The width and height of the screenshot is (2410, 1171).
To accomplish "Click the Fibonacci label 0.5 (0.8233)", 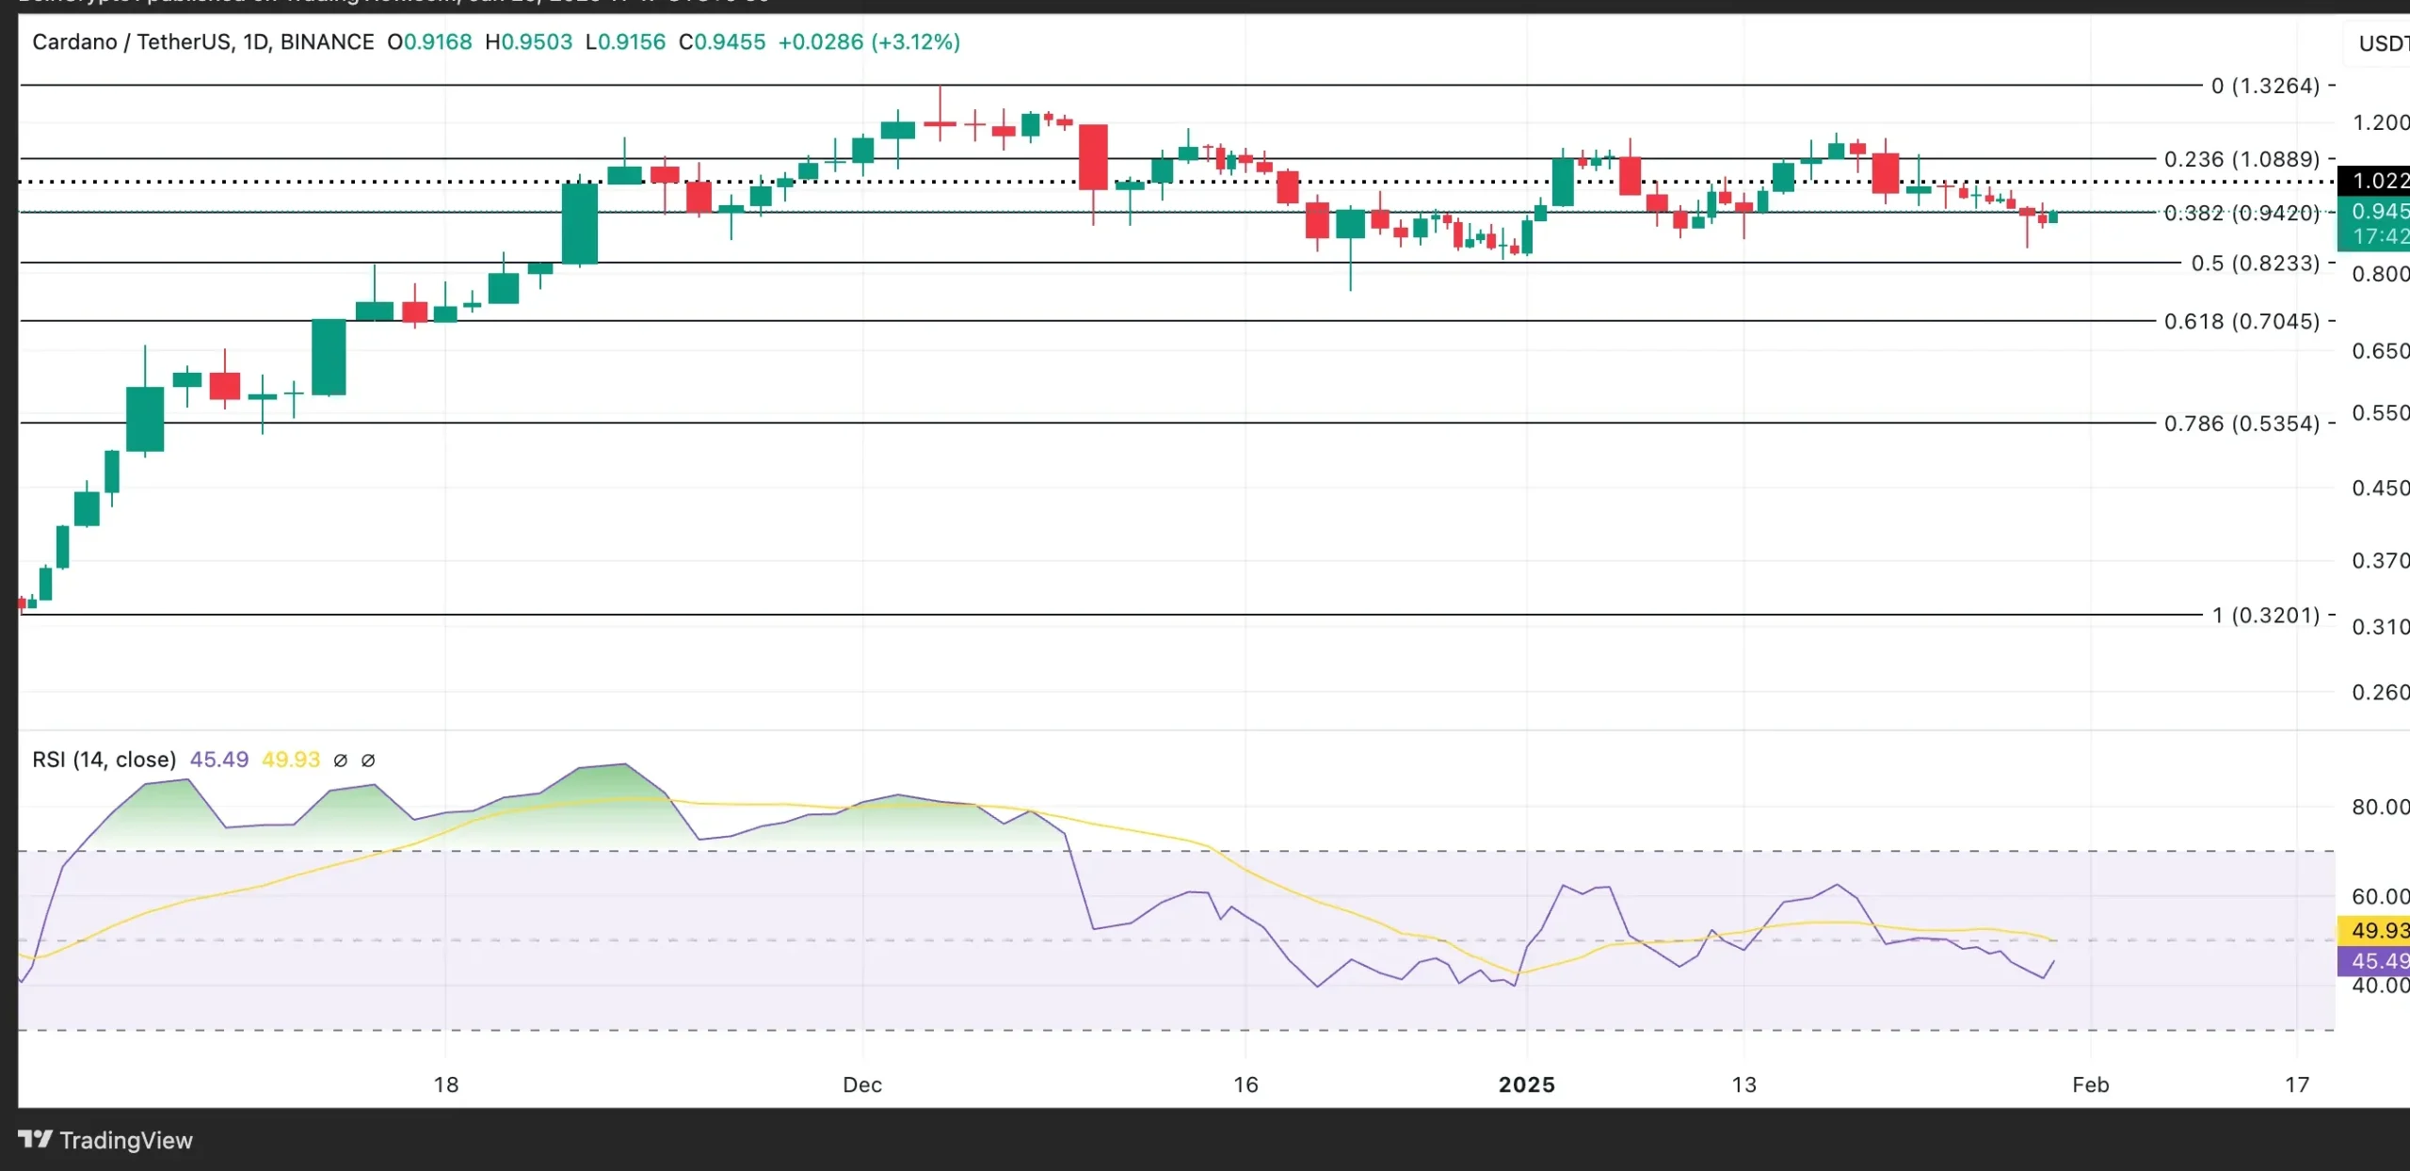I will point(2256,264).
